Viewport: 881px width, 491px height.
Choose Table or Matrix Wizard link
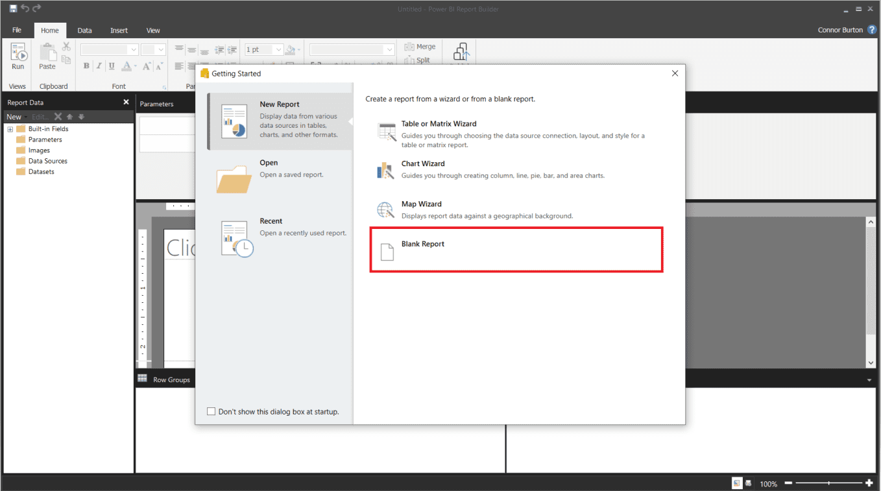439,123
